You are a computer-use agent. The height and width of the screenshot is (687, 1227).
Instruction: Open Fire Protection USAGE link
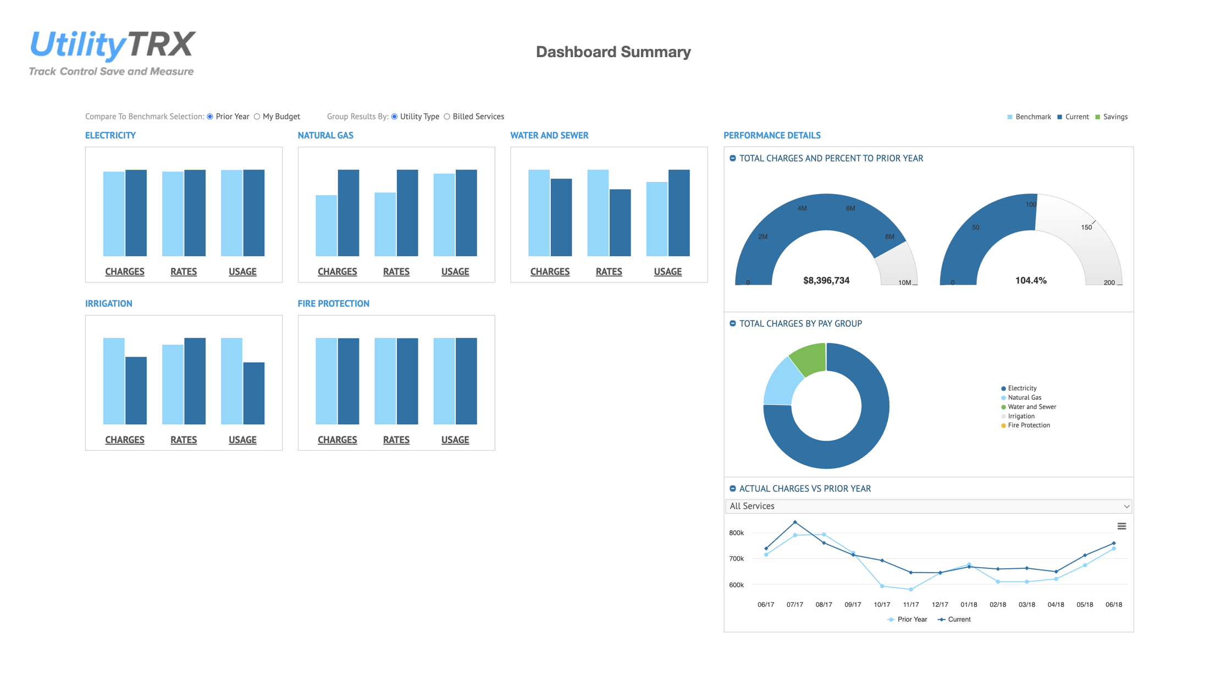(455, 440)
